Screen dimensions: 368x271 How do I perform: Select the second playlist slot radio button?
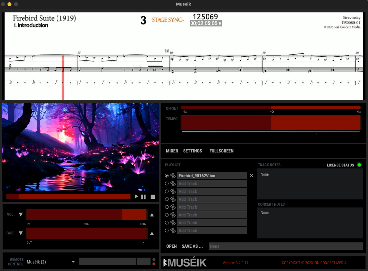click(x=167, y=183)
